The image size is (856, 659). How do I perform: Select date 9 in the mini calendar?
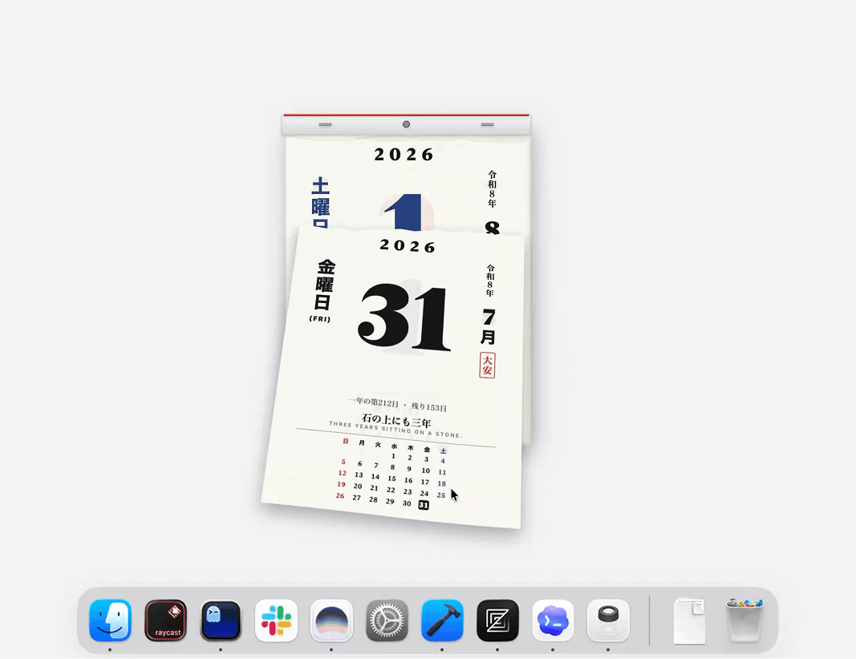pyautogui.click(x=409, y=469)
